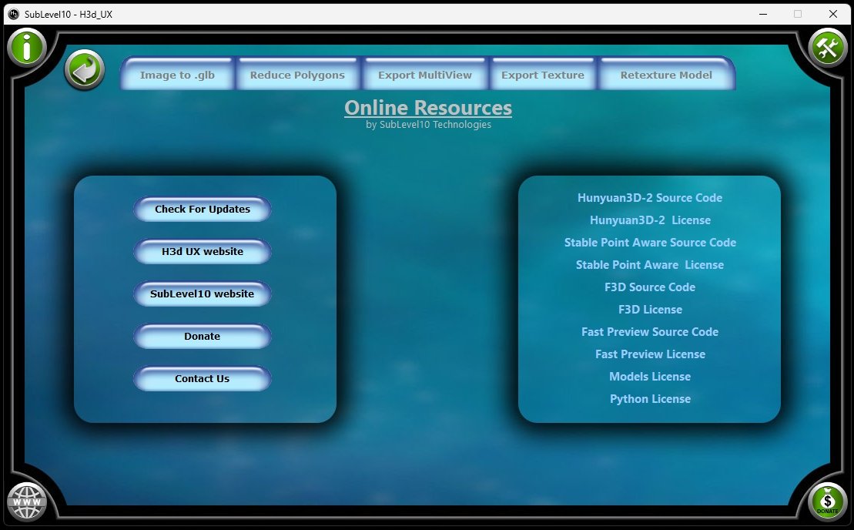Open the F3D Source Code link
This screenshot has width=854, height=530.
click(x=650, y=287)
